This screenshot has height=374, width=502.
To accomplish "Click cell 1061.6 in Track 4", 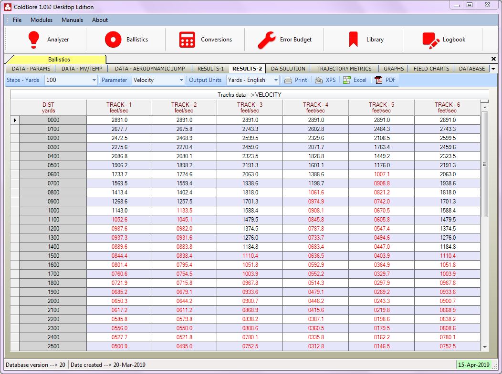I will click(x=316, y=192).
